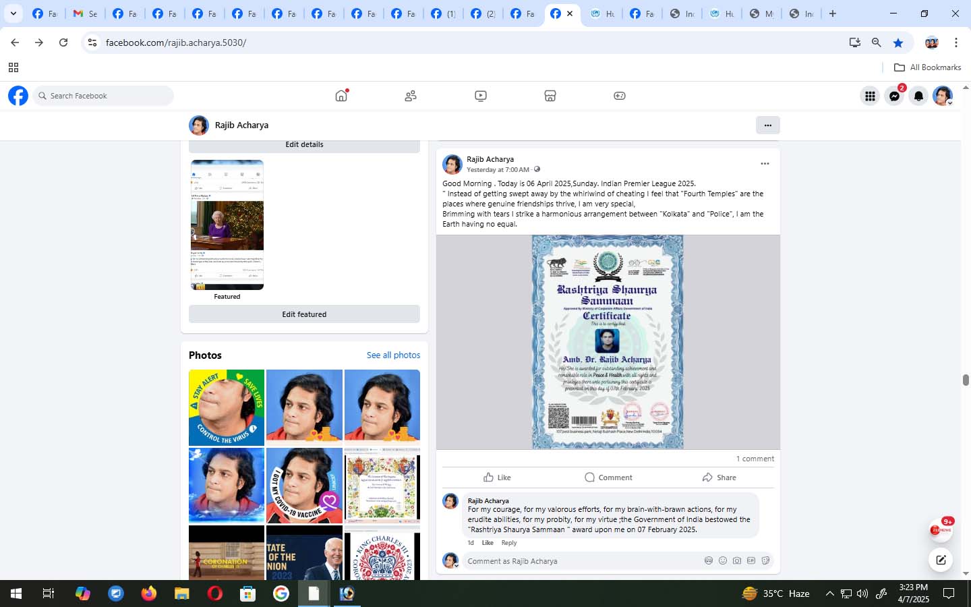Open Facebook account avatar menu
971x607 pixels.
(x=943, y=96)
